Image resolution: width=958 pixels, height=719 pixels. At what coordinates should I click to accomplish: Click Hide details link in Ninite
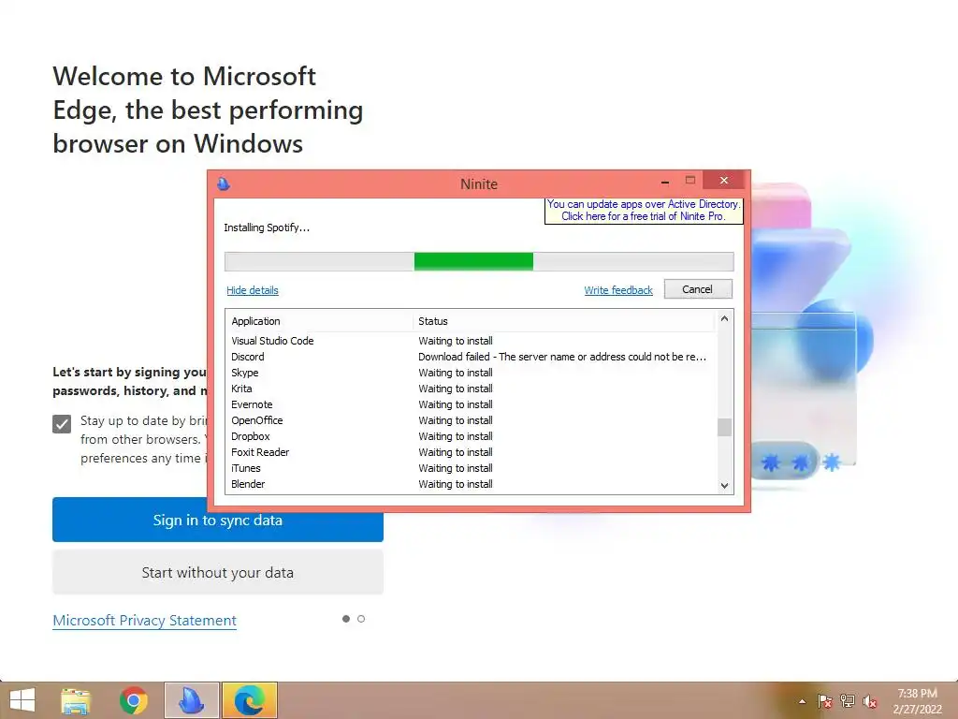click(x=253, y=290)
